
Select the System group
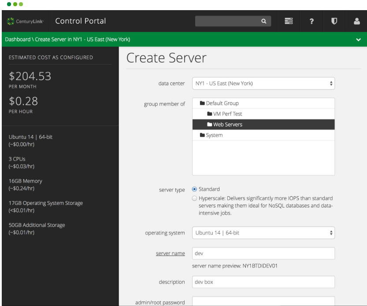click(263, 135)
